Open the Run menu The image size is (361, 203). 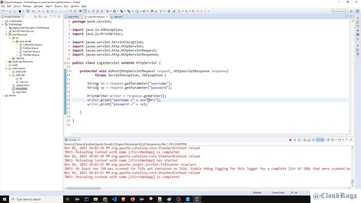(67, 6)
